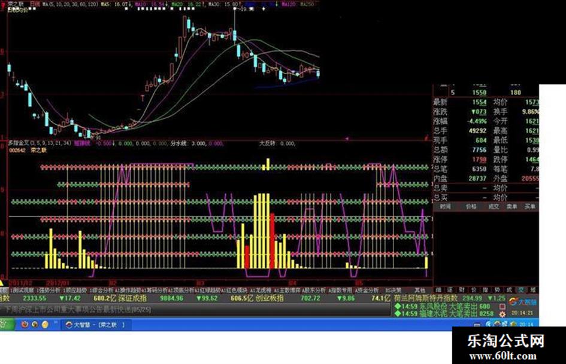Open the 主数博弈 tab

tap(287, 290)
